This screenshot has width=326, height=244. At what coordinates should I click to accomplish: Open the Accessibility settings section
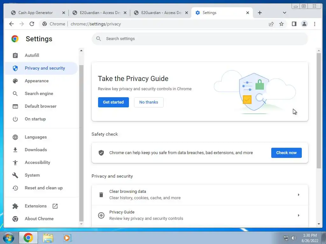(38, 162)
